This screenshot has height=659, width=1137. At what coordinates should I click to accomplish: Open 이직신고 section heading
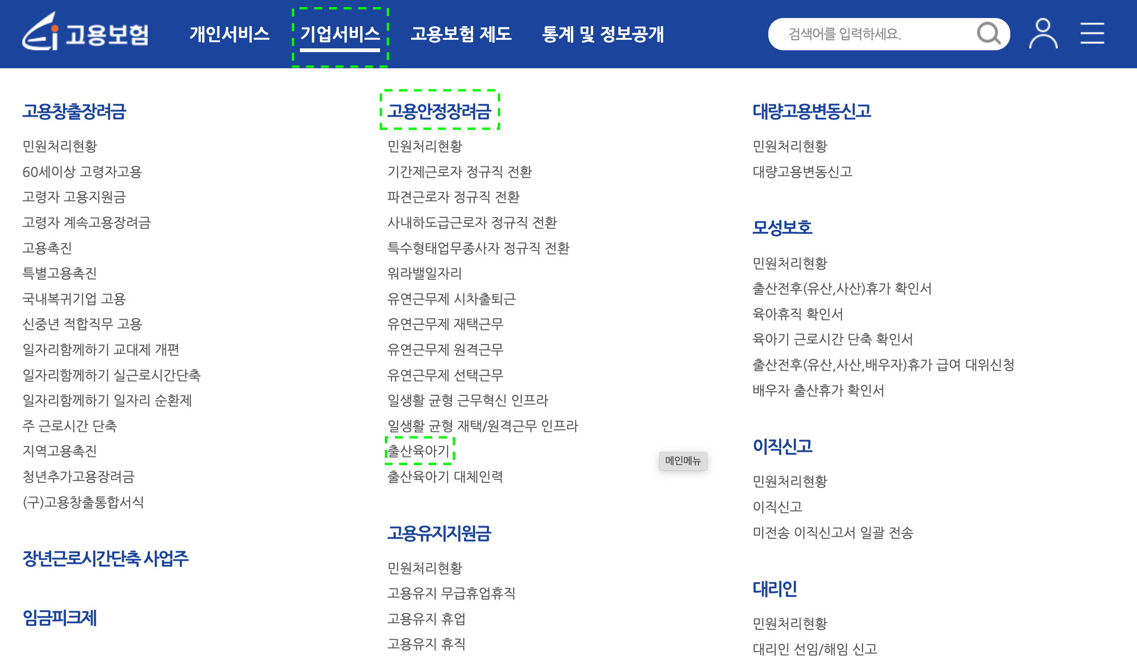(x=783, y=446)
